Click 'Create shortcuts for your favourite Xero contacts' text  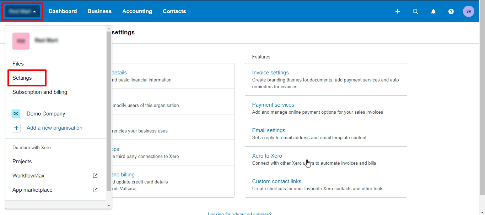pos(318,188)
